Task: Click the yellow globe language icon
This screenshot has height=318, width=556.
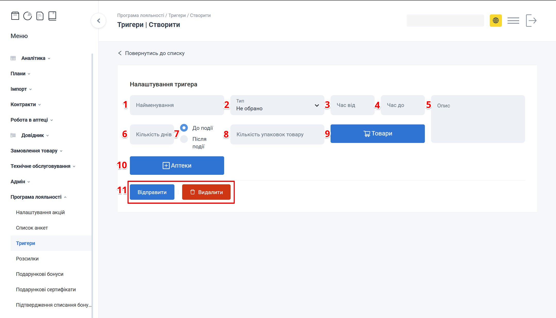Action: [496, 21]
